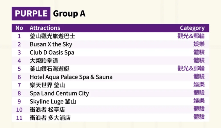Click the 樂天世界 釜山 entry
The width and height of the screenshot is (221, 128).
tap(47, 85)
